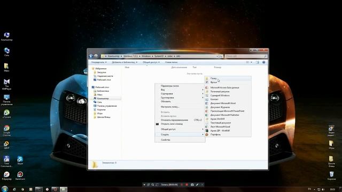Screen dimensions: 342x192
Task: Select Лист Microsoft Excel in submenu
Action: pyautogui.click(x=228, y=127)
